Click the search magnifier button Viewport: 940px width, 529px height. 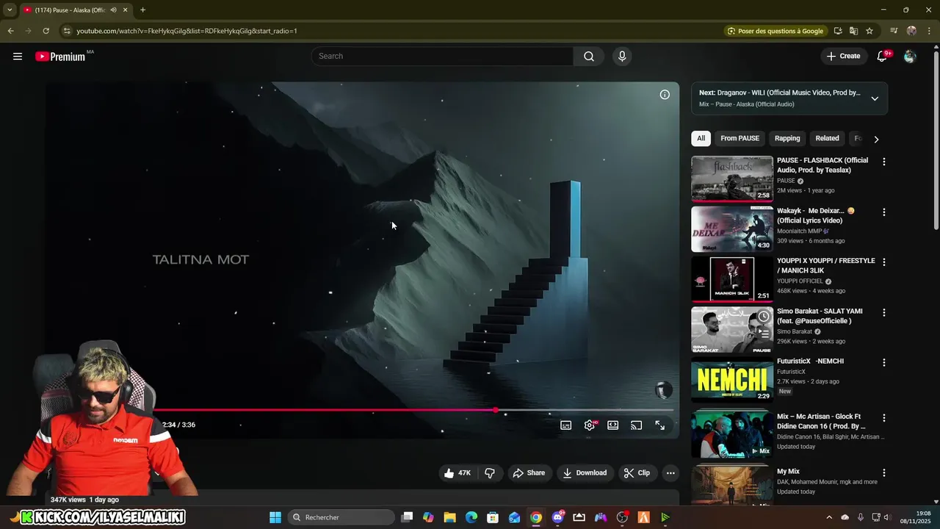(589, 57)
